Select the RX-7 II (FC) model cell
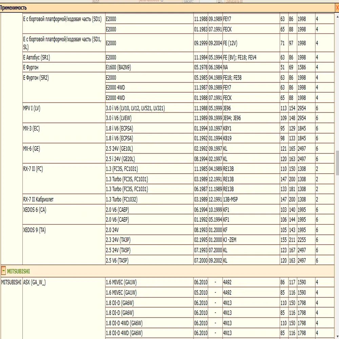This screenshot has width=339, height=339. 33,169
